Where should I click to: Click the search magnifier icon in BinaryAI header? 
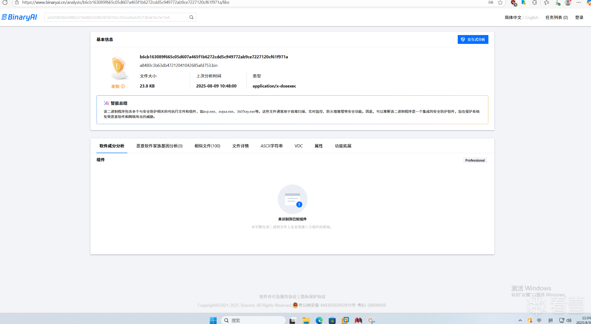[x=191, y=18]
